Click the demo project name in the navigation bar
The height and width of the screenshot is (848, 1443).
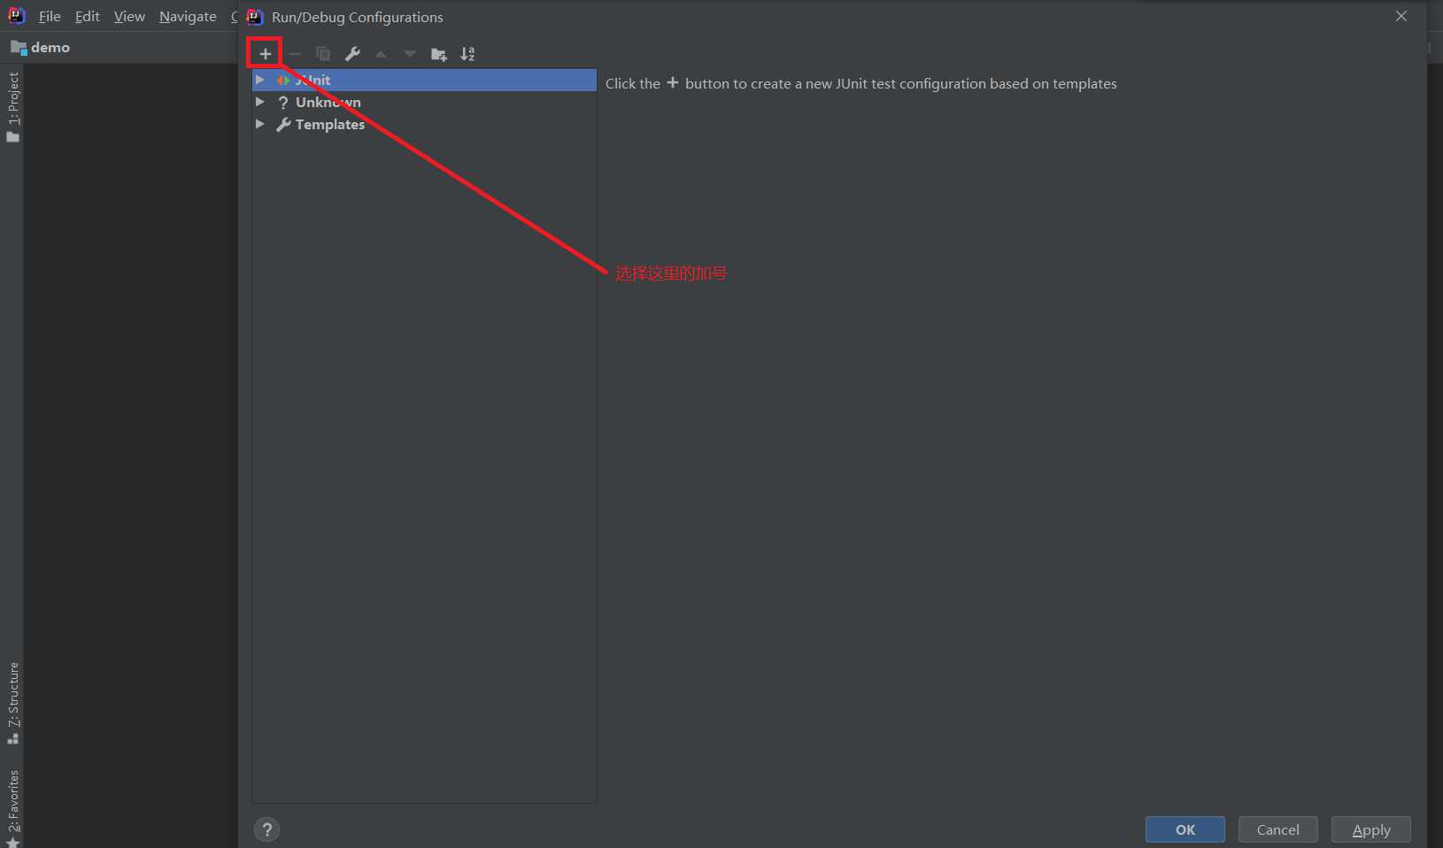click(x=50, y=47)
